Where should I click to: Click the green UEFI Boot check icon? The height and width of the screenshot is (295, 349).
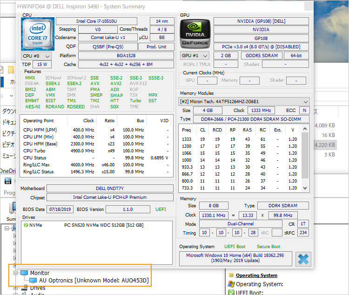[231, 292]
